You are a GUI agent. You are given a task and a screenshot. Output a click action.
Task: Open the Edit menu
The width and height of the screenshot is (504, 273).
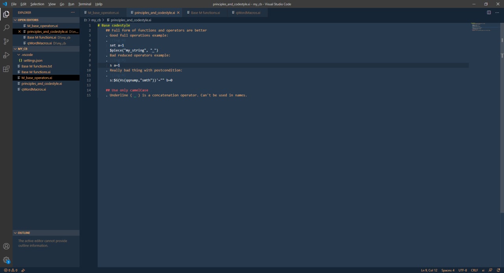(24, 4)
